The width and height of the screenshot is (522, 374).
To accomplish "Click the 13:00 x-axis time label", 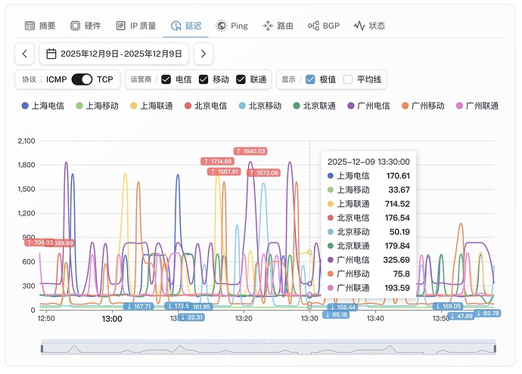I will click(x=112, y=319).
